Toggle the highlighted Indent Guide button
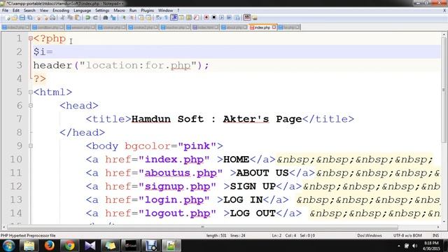This screenshot has height=252, width=448. [174, 17]
